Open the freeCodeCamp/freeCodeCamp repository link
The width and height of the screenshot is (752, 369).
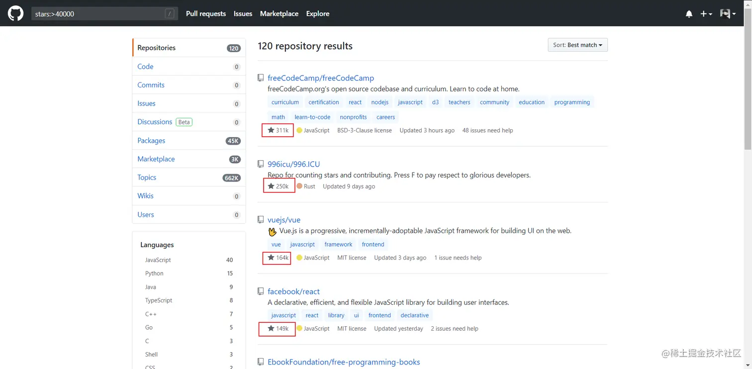point(321,78)
